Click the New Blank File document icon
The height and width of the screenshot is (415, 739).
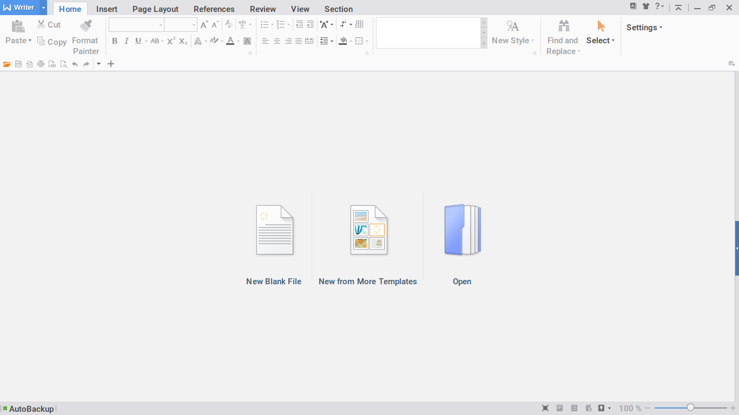274,230
